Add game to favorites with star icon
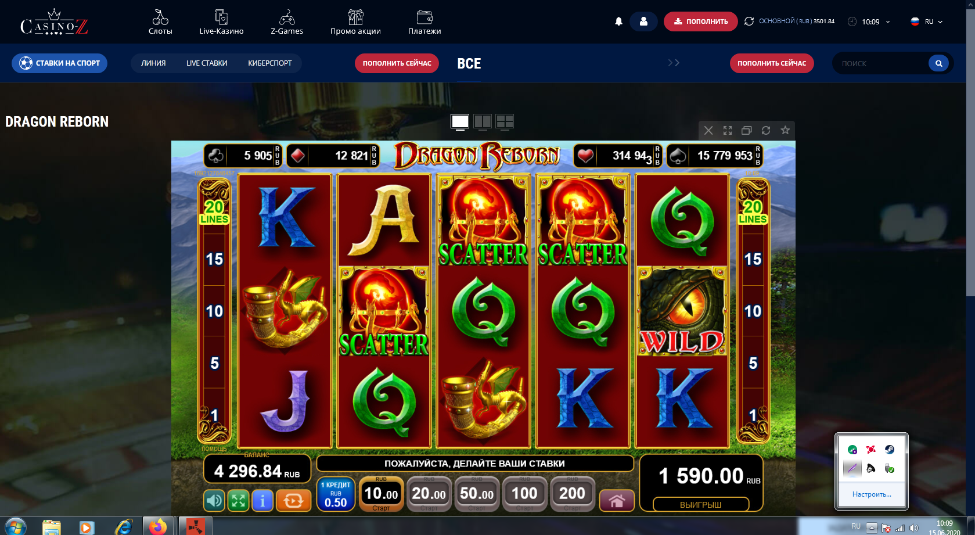Screen dimensions: 975x535 (x=785, y=130)
